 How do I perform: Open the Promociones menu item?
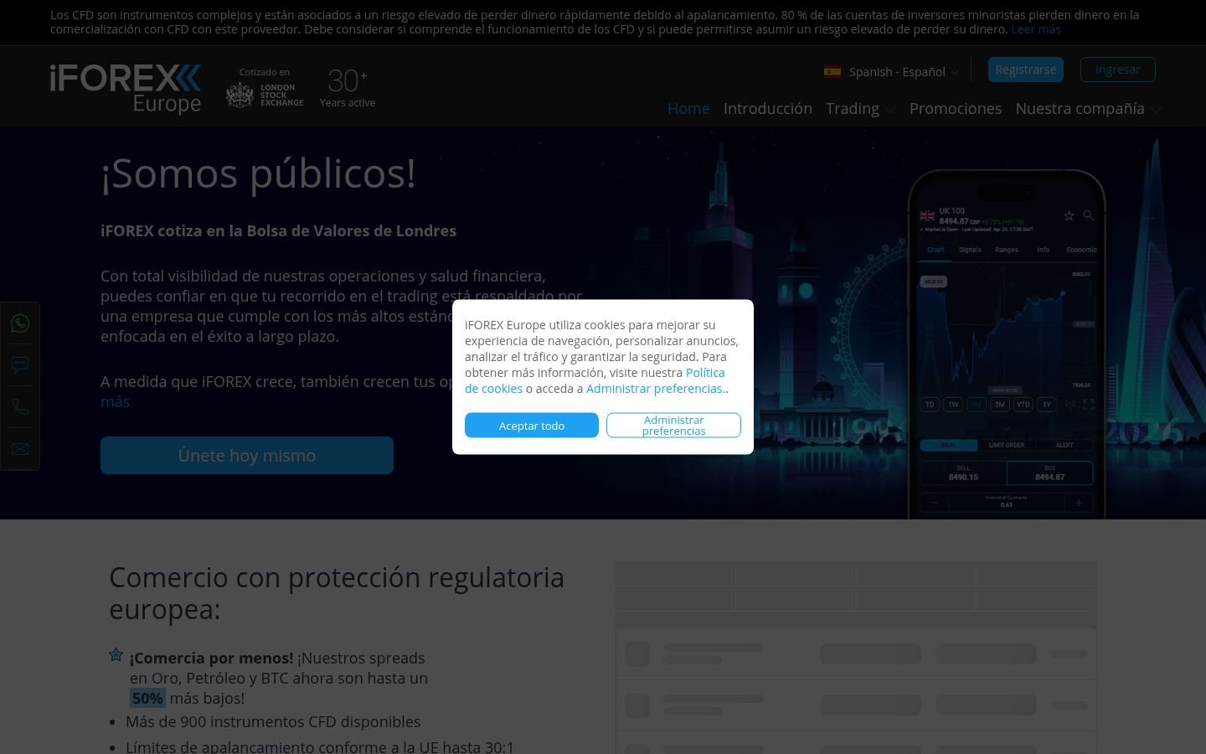point(956,108)
